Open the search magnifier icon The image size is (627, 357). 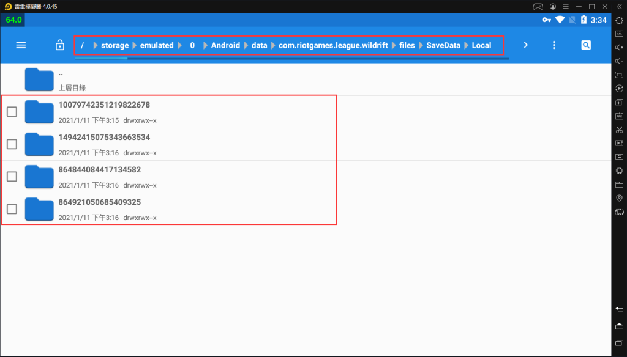tap(586, 45)
